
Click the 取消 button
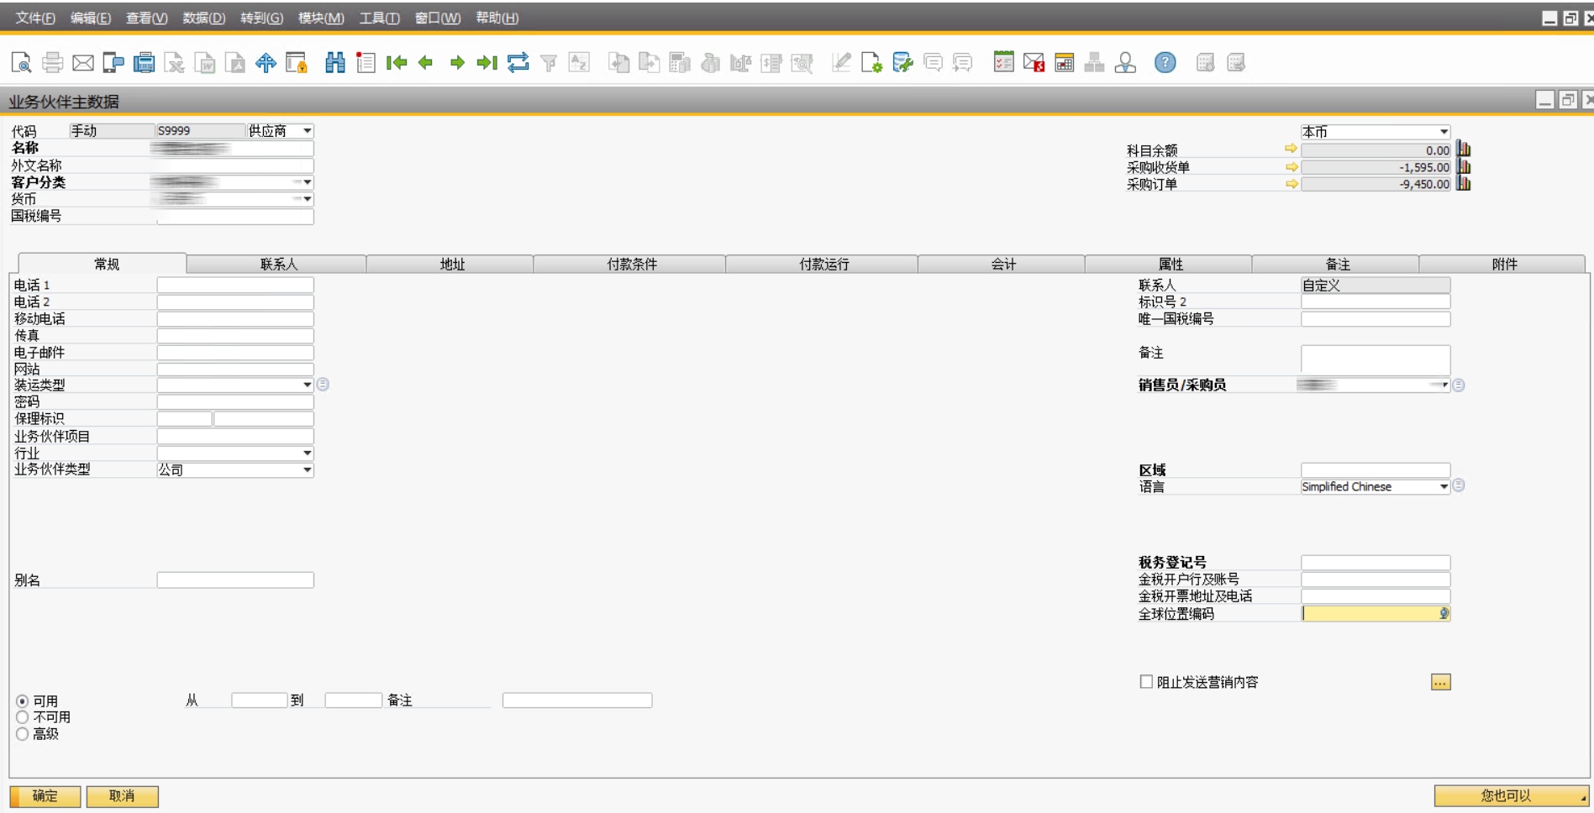pyautogui.click(x=122, y=796)
